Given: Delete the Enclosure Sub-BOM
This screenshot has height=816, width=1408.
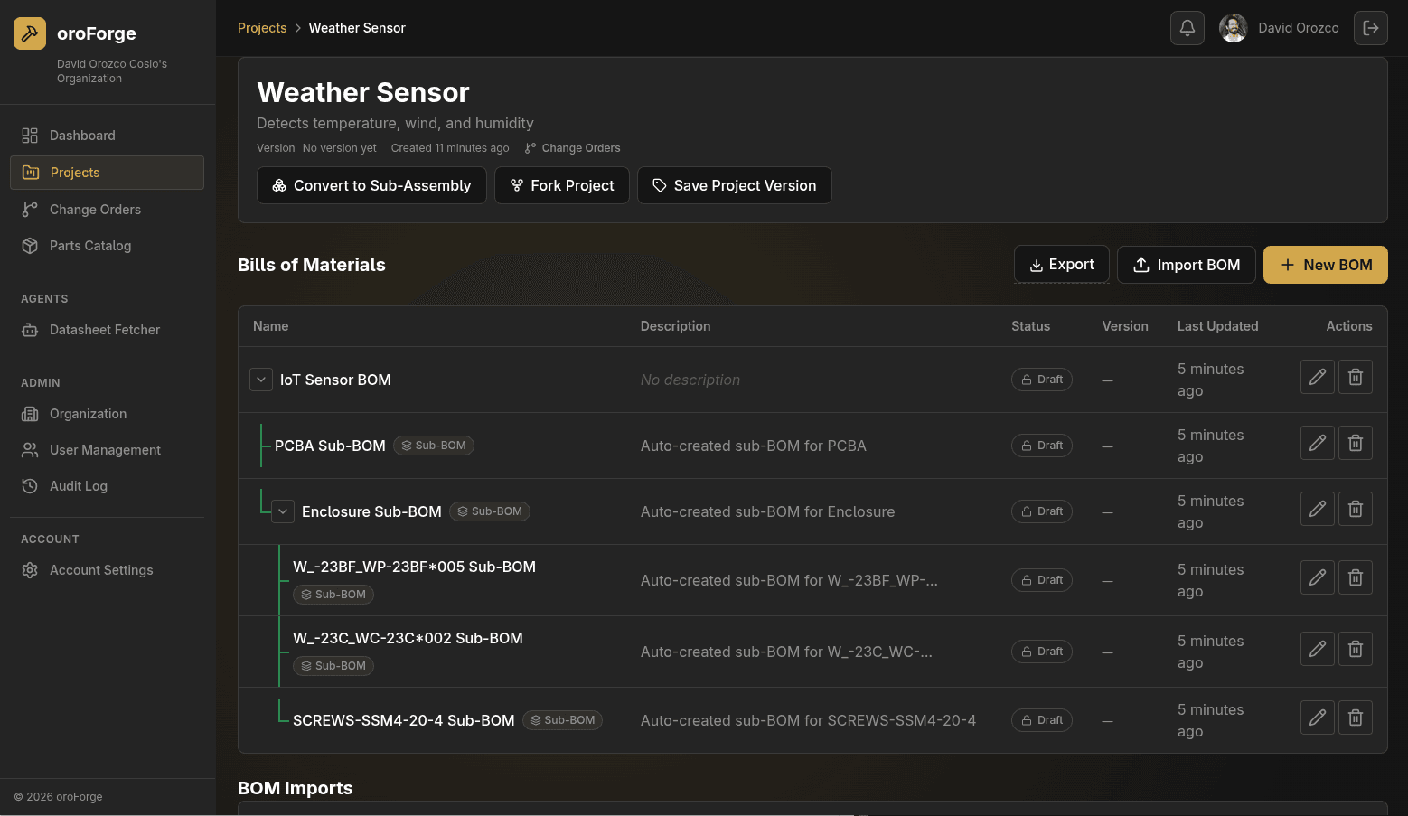Looking at the screenshot, I should click(1356, 509).
